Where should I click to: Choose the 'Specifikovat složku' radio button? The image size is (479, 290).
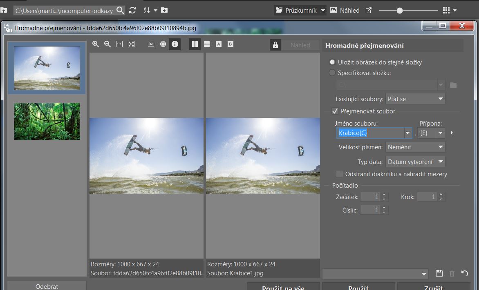tap(332, 73)
